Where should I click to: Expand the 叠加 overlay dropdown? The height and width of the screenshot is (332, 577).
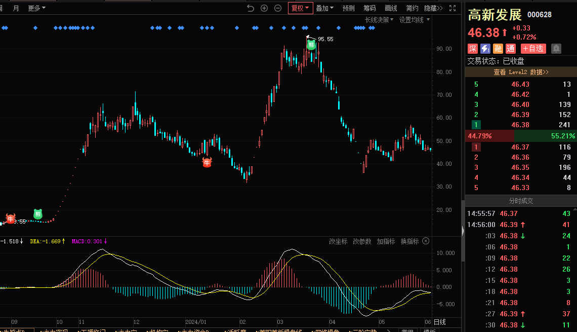(x=324, y=8)
